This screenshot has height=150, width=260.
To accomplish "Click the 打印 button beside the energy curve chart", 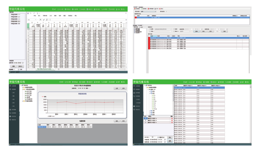I will tap(123, 89).
